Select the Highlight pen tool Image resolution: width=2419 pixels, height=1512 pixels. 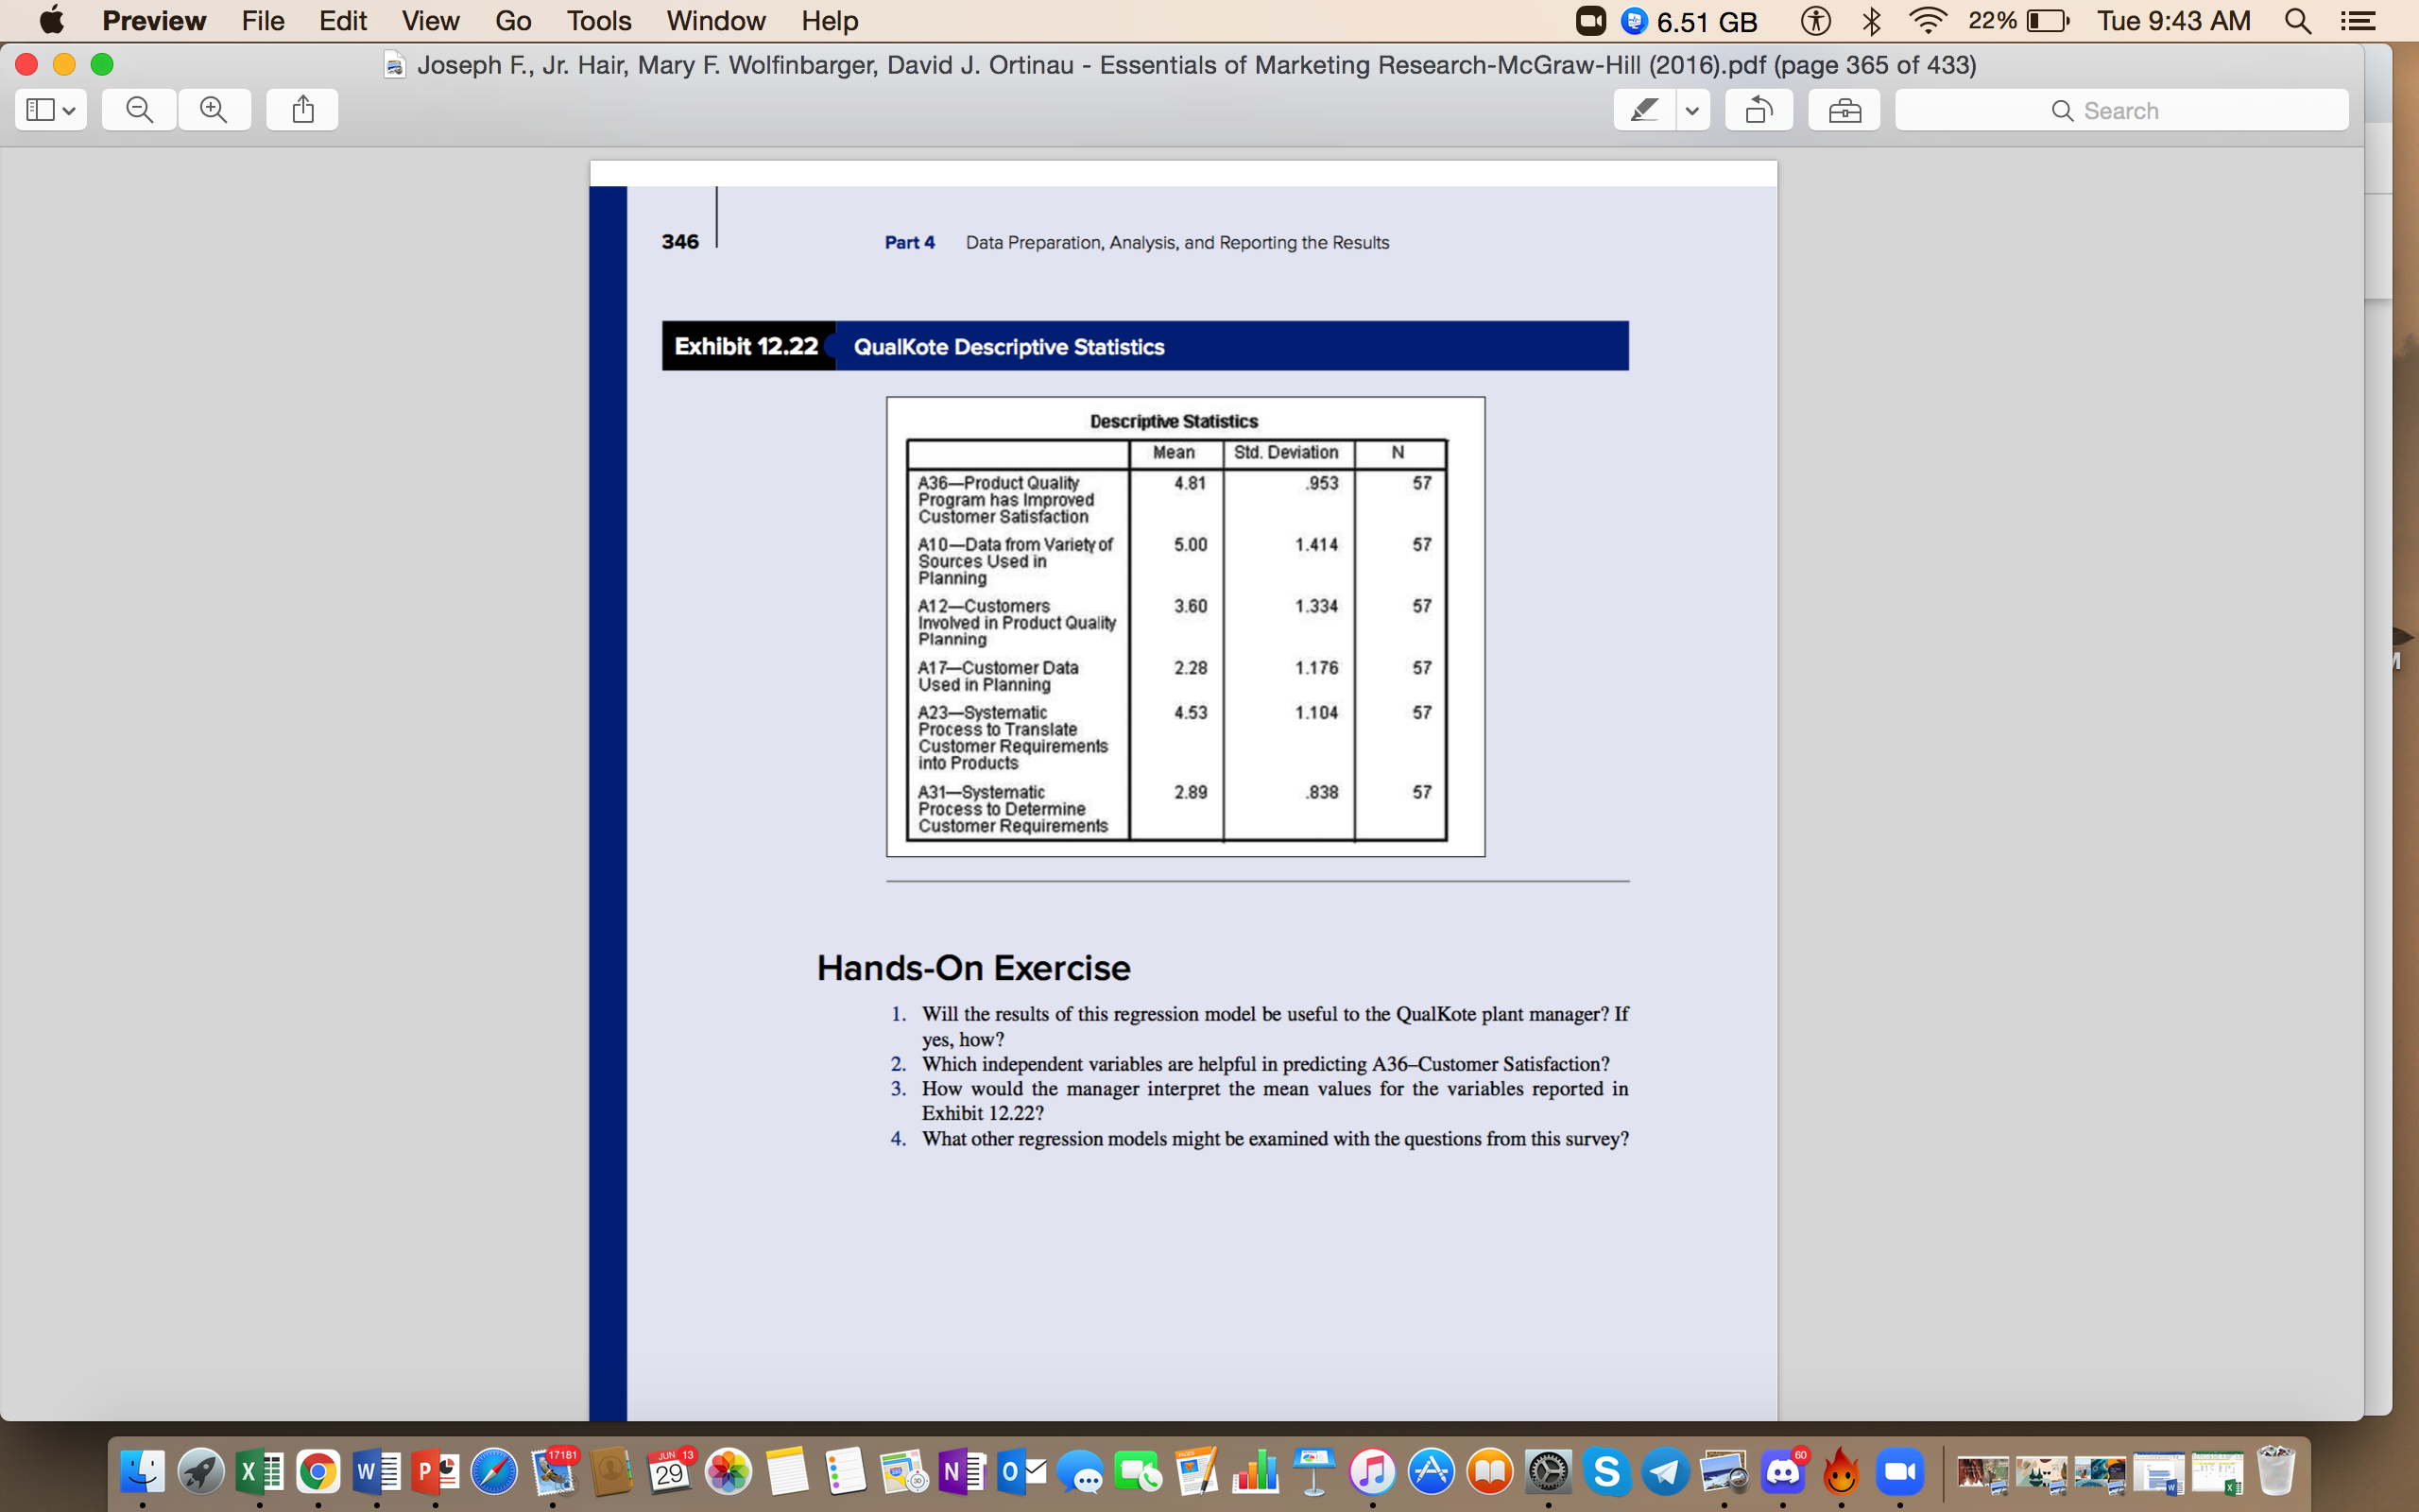(x=1644, y=110)
